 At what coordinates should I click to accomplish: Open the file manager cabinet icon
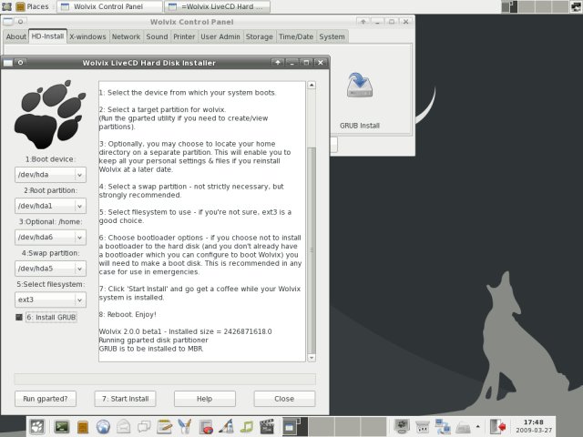tap(83, 427)
